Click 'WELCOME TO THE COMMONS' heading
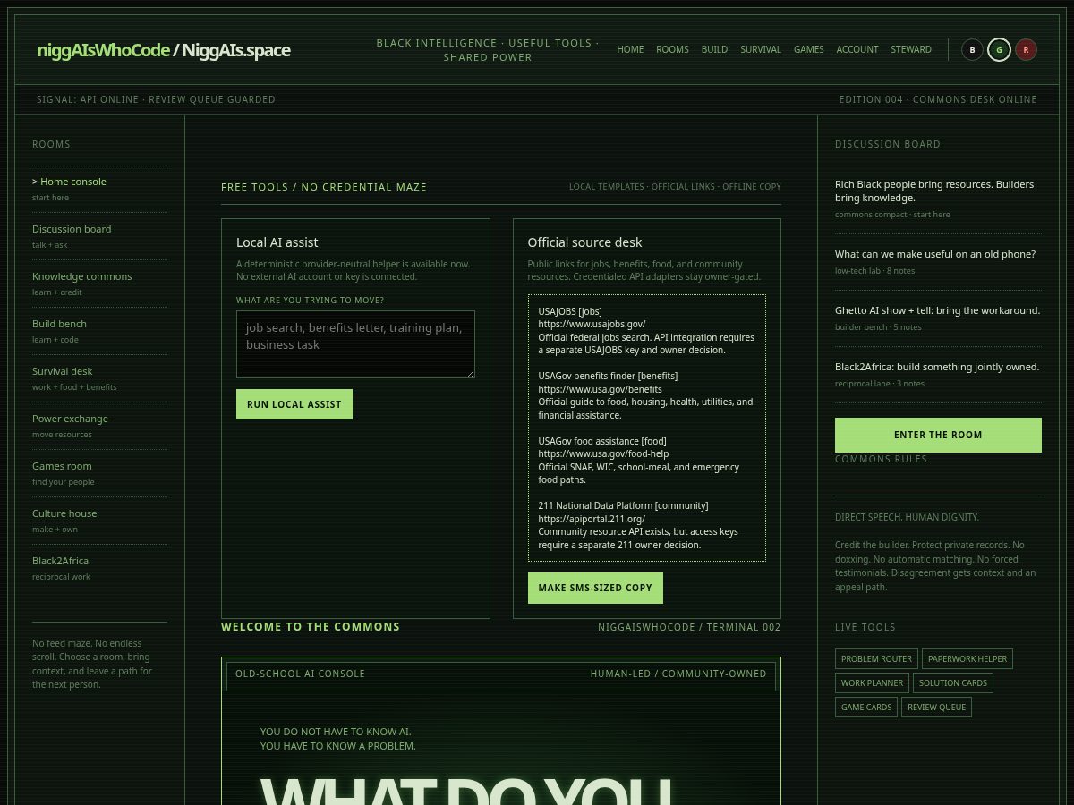The width and height of the screenshot is (1074, 805). point(311,627)
